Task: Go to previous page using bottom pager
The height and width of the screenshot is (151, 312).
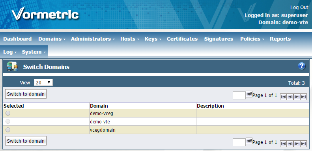Action: (x=290, y=144)
